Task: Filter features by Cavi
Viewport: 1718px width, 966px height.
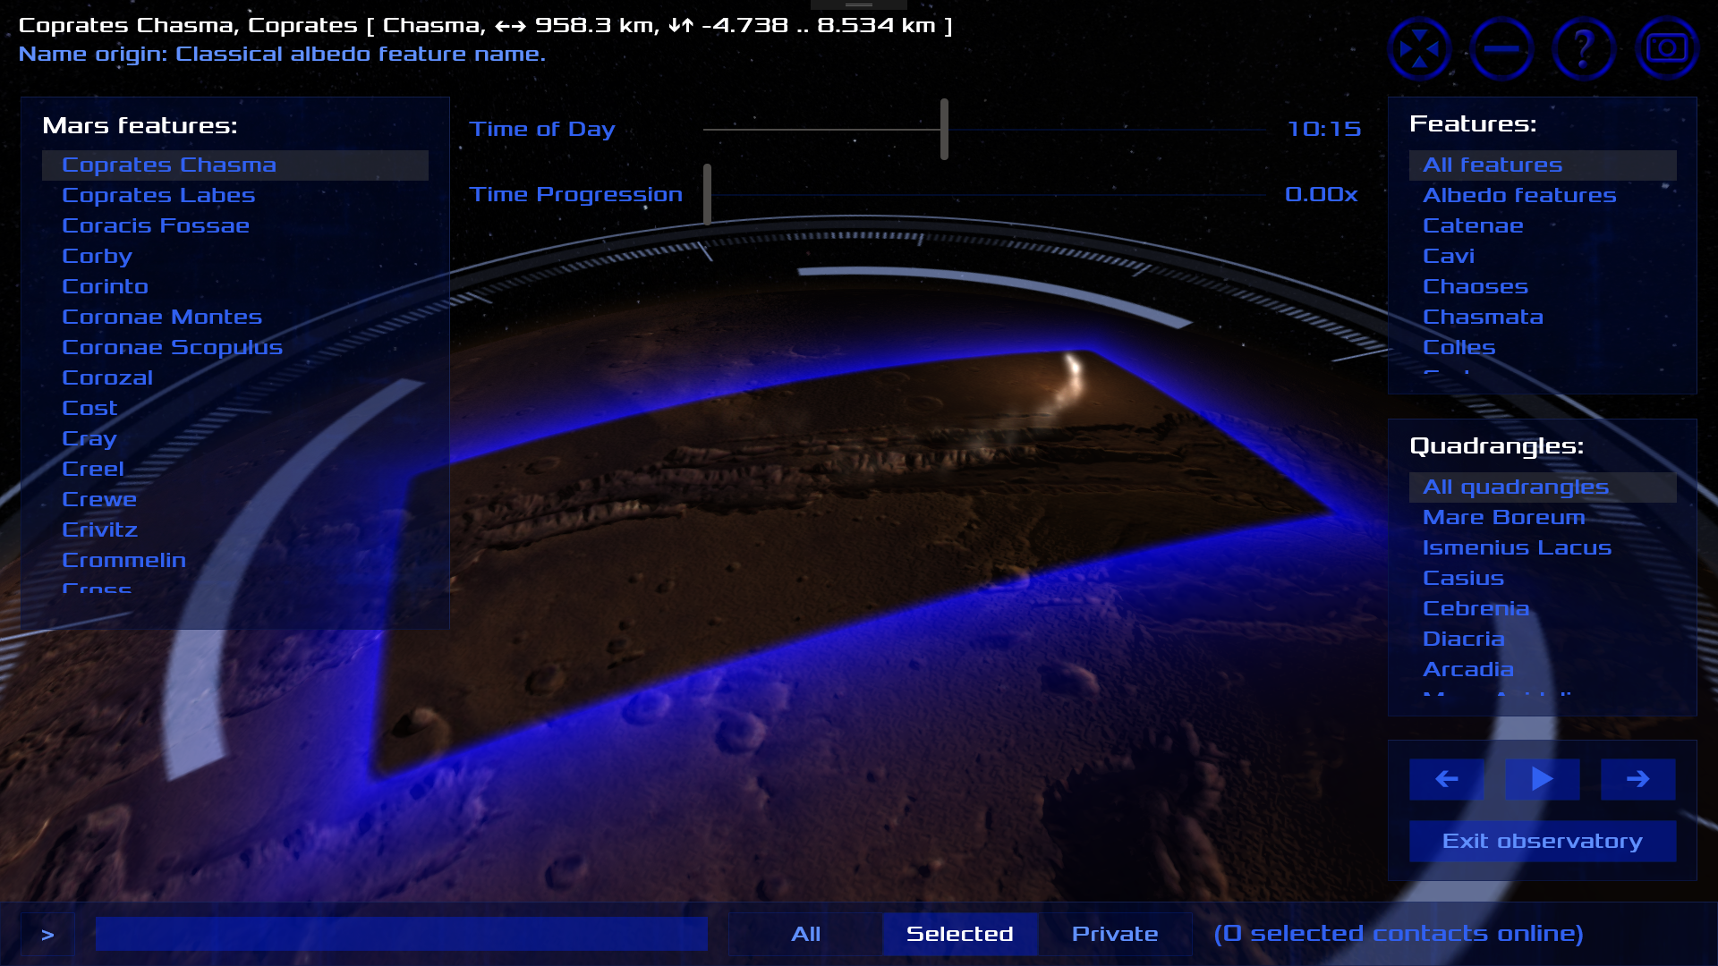Action: point(1543,257)
